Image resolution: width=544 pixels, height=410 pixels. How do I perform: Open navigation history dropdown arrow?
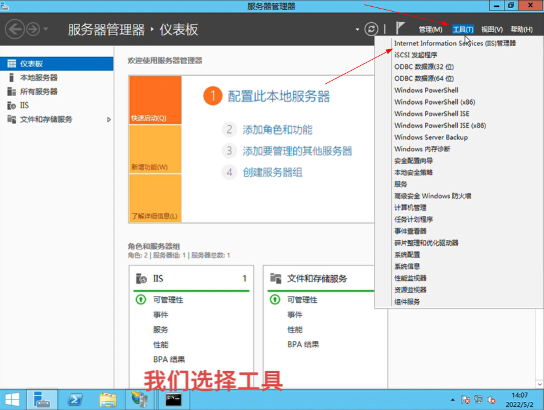click(46, 29)
